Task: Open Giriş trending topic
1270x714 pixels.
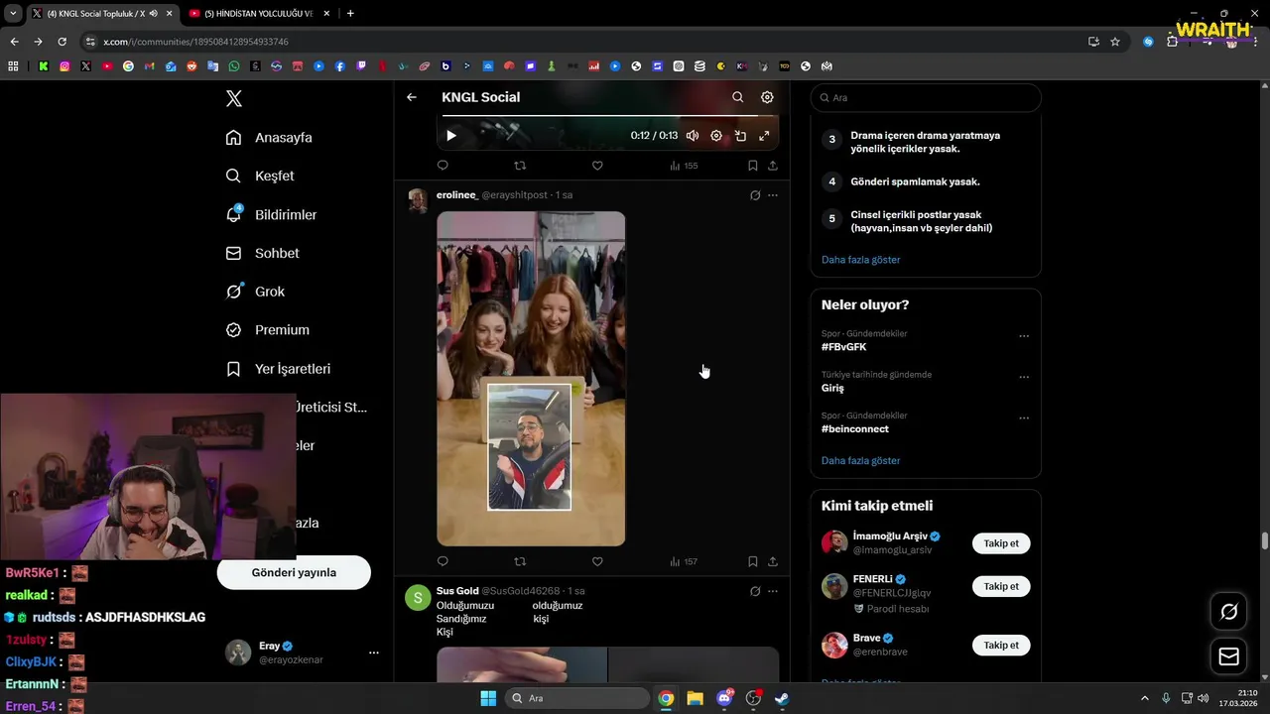Action: tap(832, 388)
